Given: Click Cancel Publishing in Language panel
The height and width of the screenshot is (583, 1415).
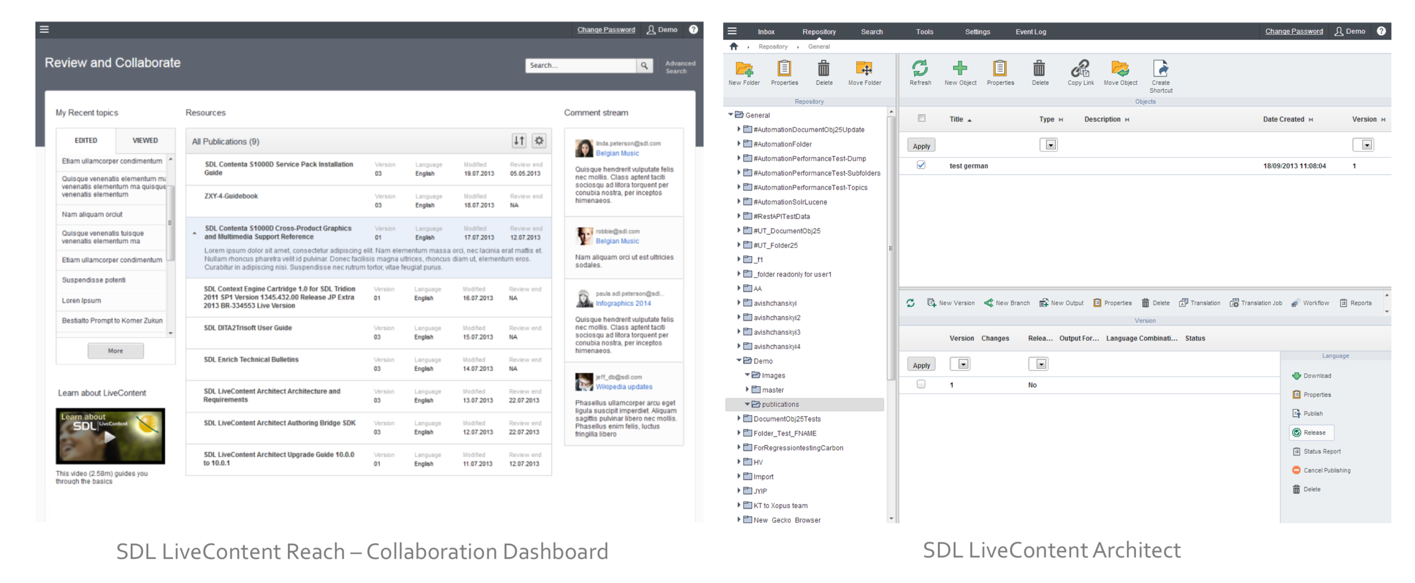Looking at the screenshot, I should 1321,470.
